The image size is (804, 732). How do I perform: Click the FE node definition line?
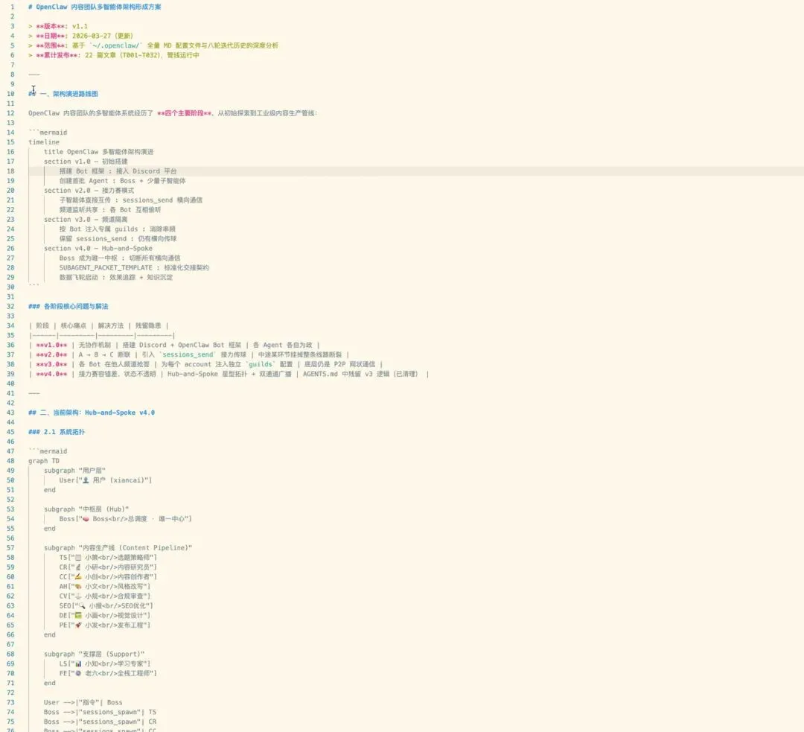[108, 673]
